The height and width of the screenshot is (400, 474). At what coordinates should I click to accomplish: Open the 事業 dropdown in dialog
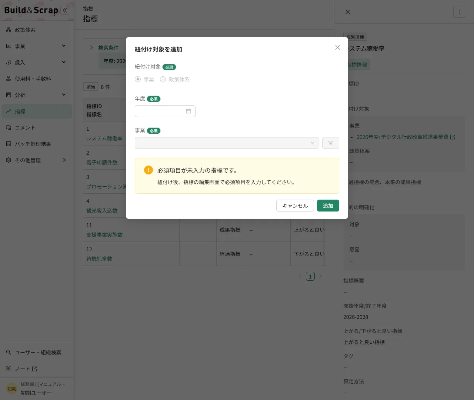227,143
